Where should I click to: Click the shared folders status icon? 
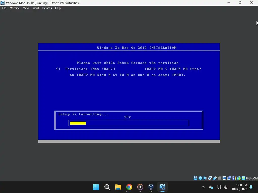(219, 178)
